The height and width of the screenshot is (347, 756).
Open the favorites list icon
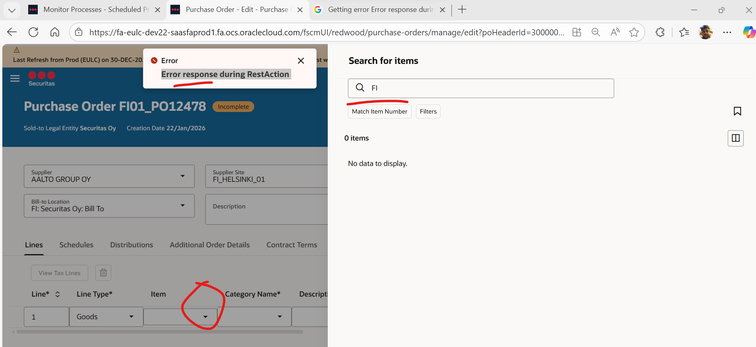(684, 32)
